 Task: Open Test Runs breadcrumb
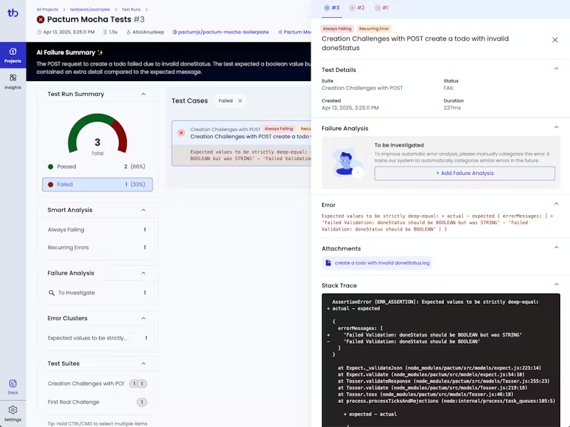131,9
